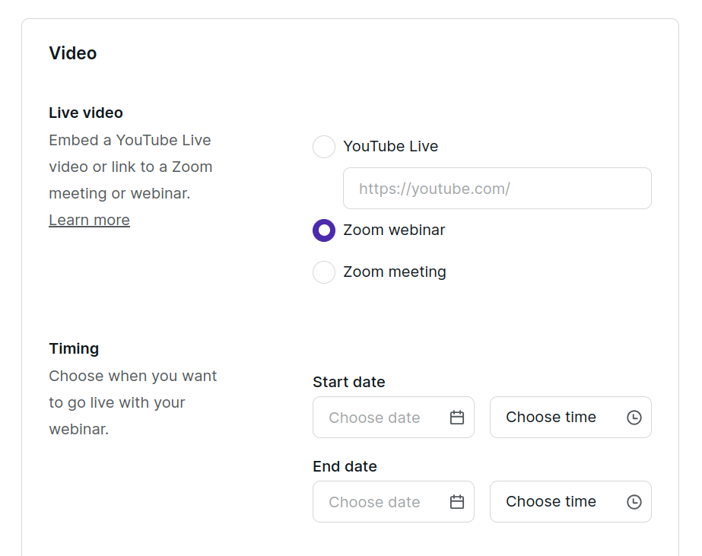Image resolution: width=702 pixels, height=556 pixels.
Task: Click the End date clock icon
Action: (634, 502)
